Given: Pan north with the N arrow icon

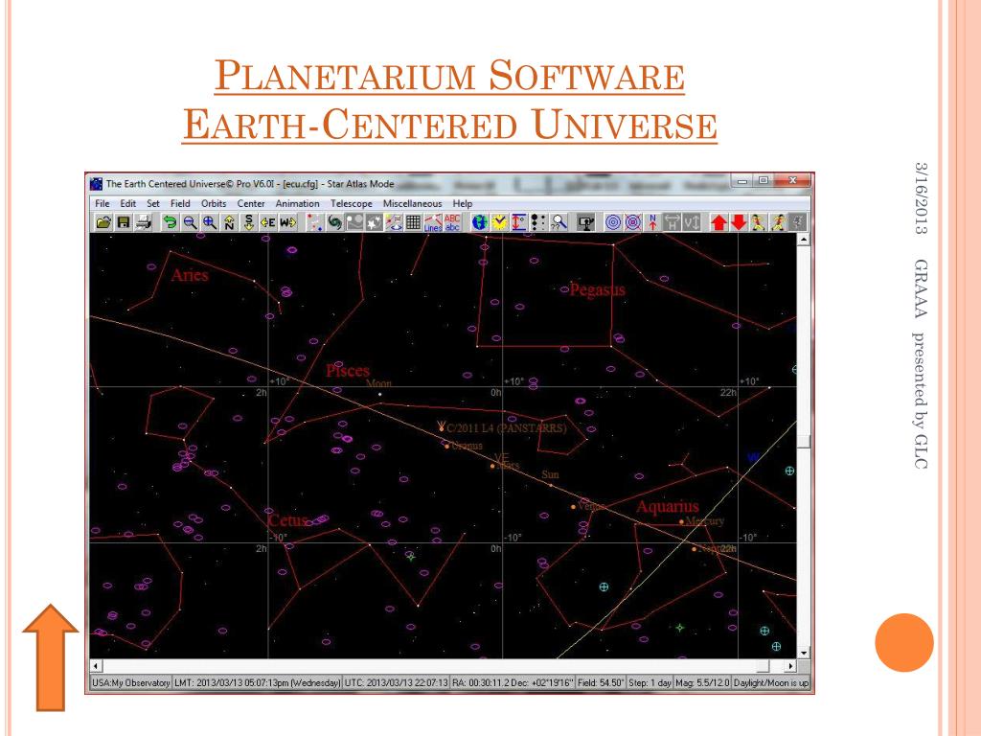Looking at the screenshot, I should pyautogui.click(x=229, y=222).
